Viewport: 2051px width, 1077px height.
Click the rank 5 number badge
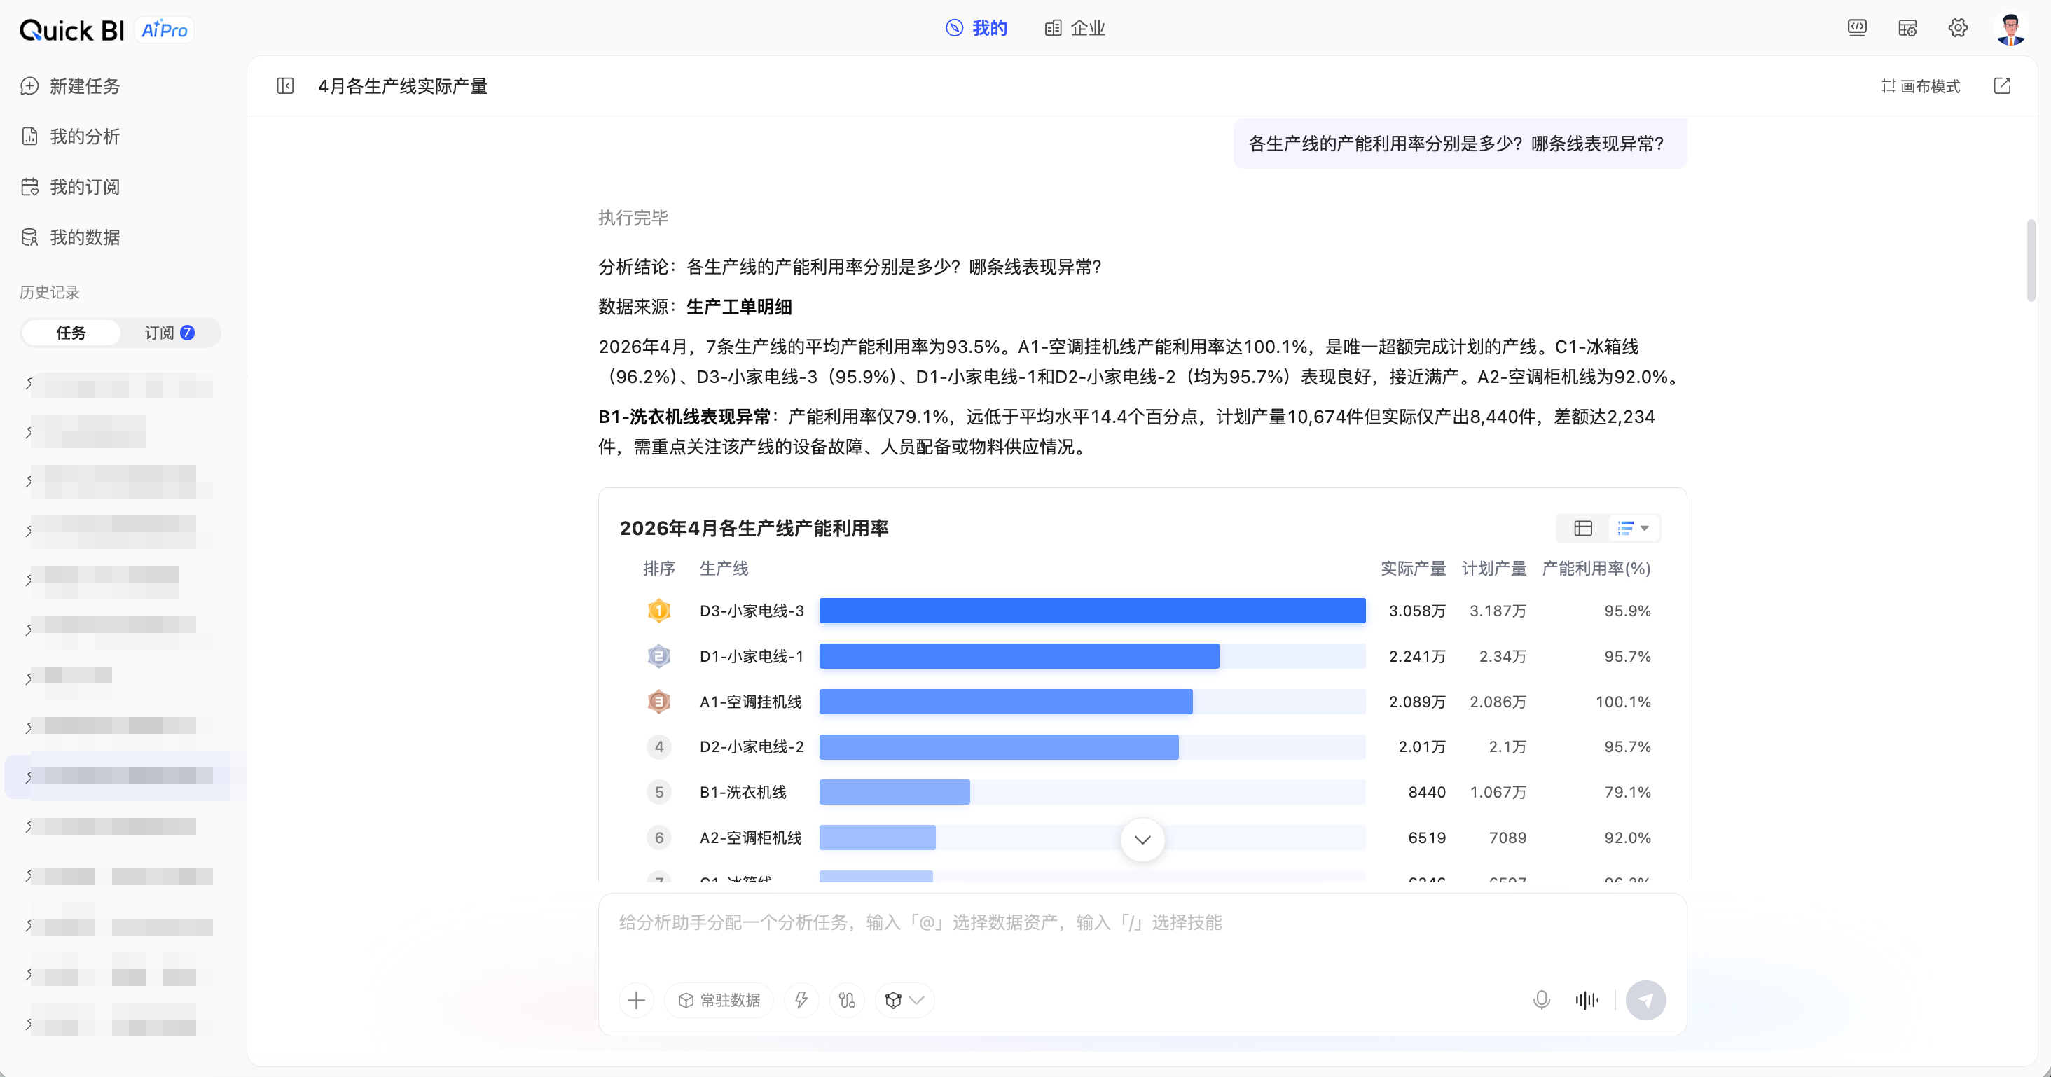tap(658, 792)
